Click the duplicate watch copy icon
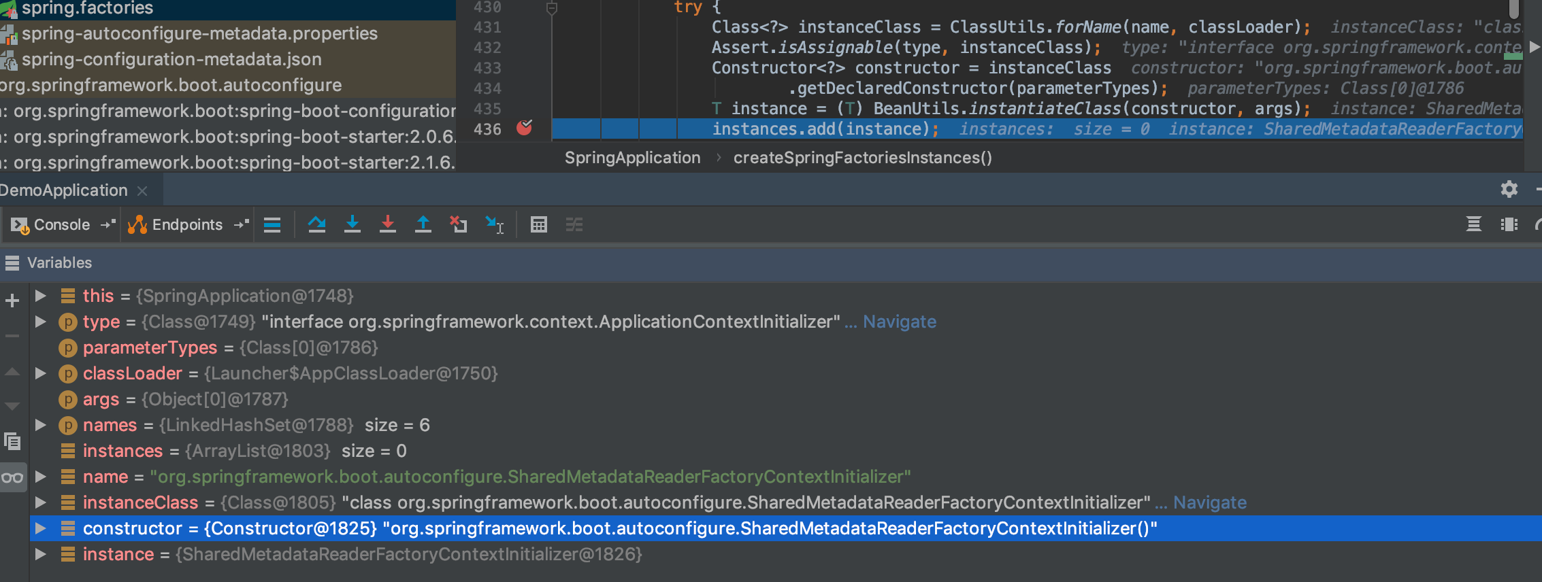The height and width of the screenshot is (582, 1542). 12,442
